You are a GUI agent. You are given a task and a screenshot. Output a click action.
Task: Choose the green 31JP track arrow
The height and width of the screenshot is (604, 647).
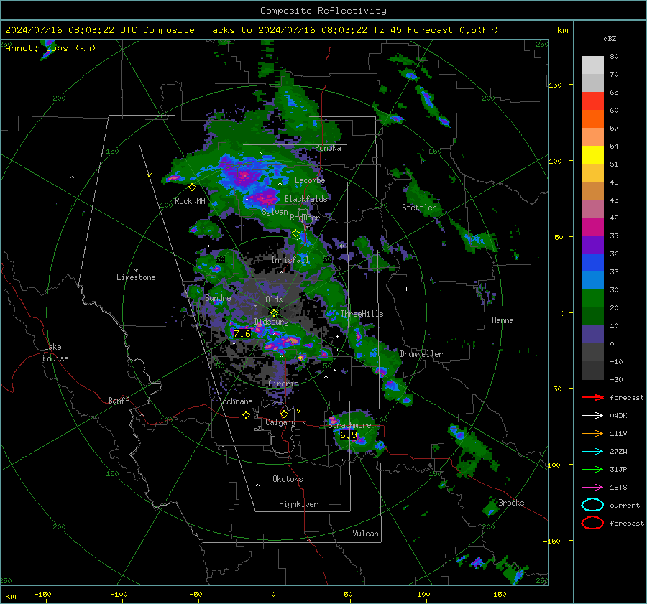pos(592,469)
